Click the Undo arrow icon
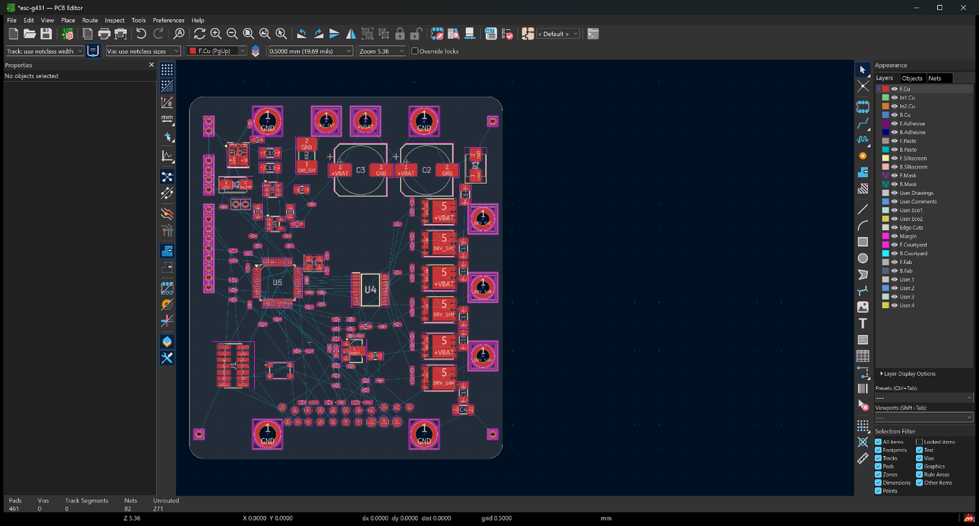This screenshot has height=526, width=979. coord(141,34)
